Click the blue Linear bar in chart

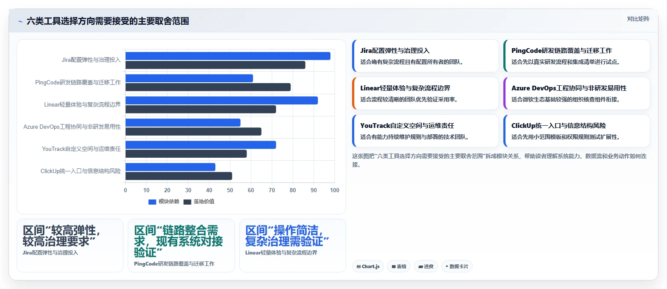(222, 100)
